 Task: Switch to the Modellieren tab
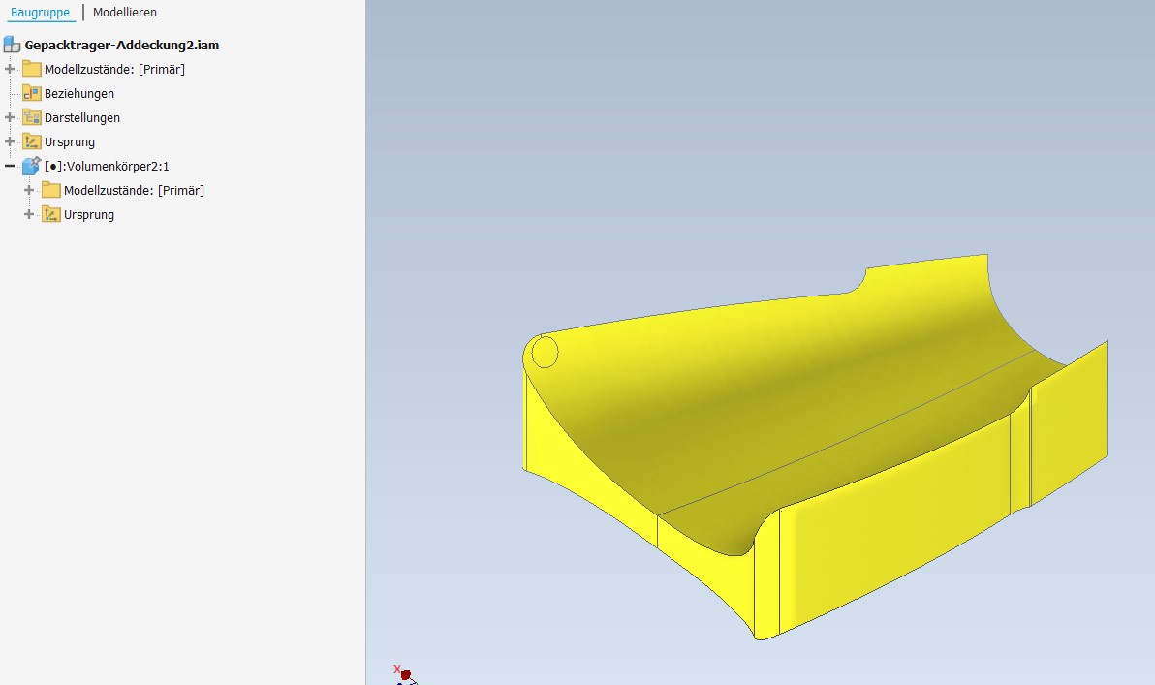coord(124,13)
